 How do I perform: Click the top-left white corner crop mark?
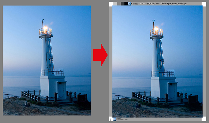(111, 4)
